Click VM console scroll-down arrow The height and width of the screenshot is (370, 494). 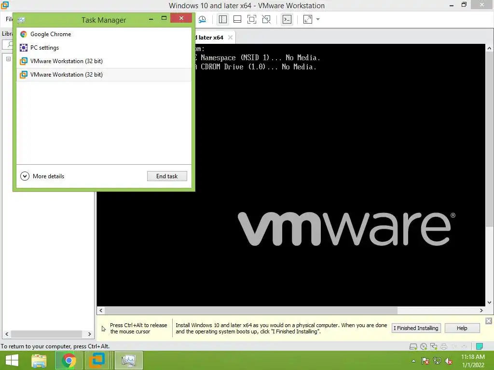click(x=489, y=303)
